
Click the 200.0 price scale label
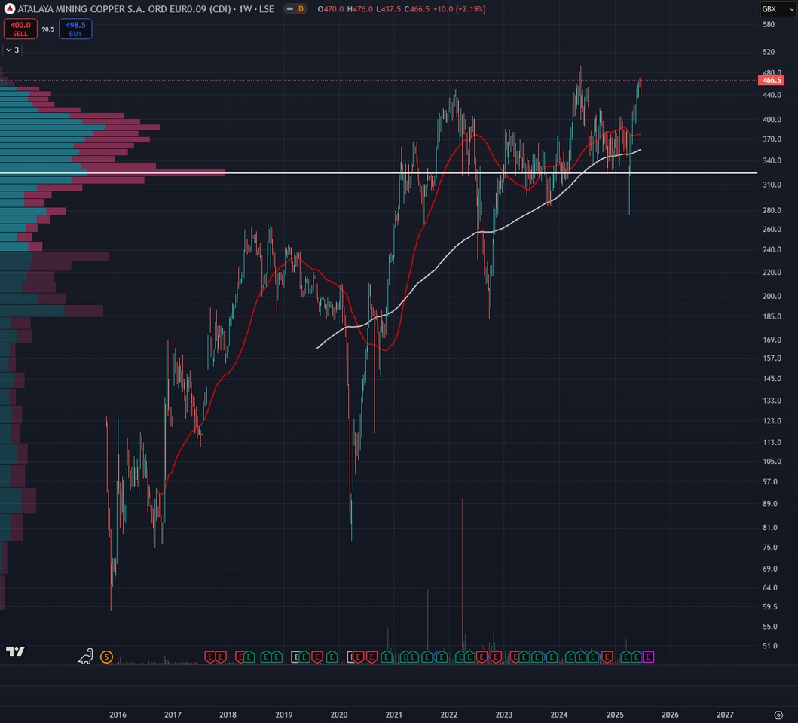pos(772,296)
